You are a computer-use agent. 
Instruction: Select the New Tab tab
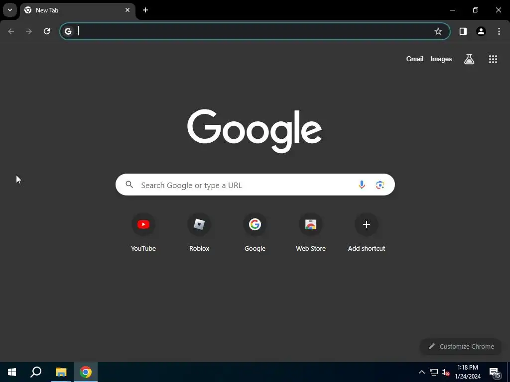[77, 10]
